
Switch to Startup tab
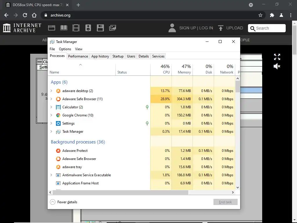click(x=118, y=56)
